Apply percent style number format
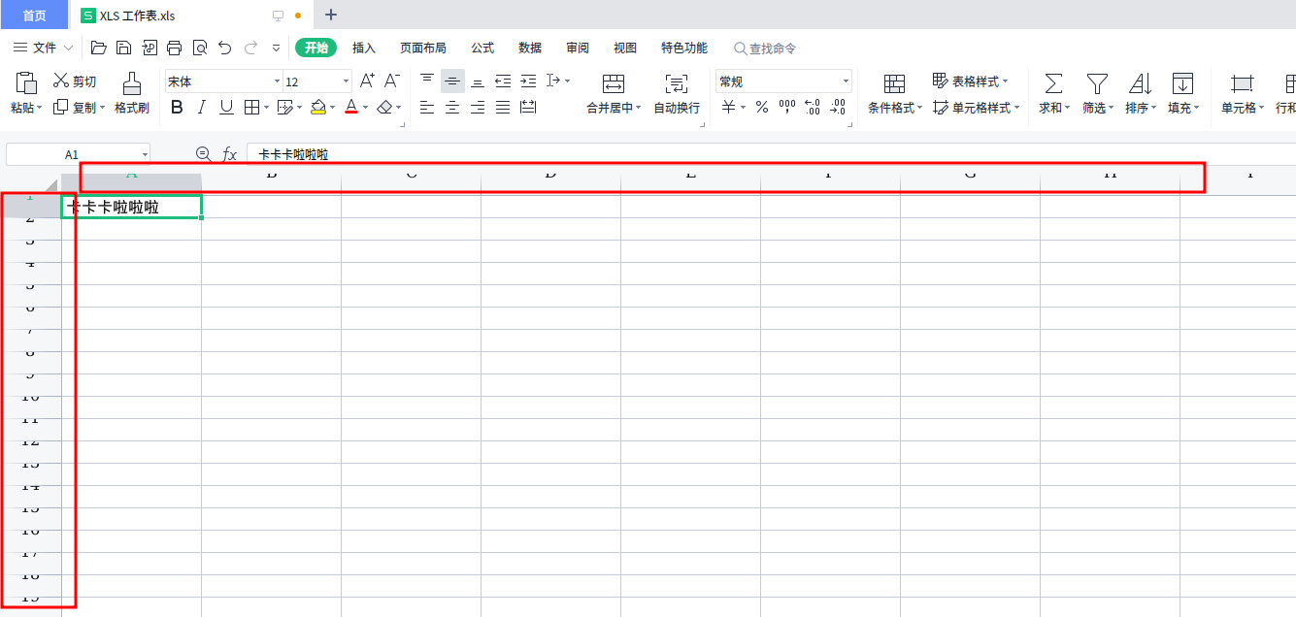The width and height of the screenshot is (1296, 617). [x=762, y=108]
